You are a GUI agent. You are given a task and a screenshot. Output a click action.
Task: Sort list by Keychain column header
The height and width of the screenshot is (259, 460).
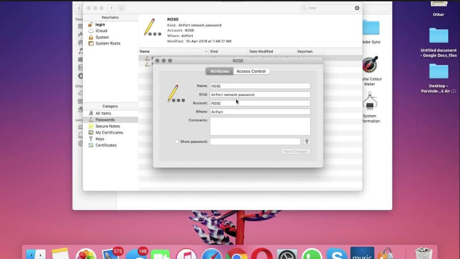coord(309,51)
